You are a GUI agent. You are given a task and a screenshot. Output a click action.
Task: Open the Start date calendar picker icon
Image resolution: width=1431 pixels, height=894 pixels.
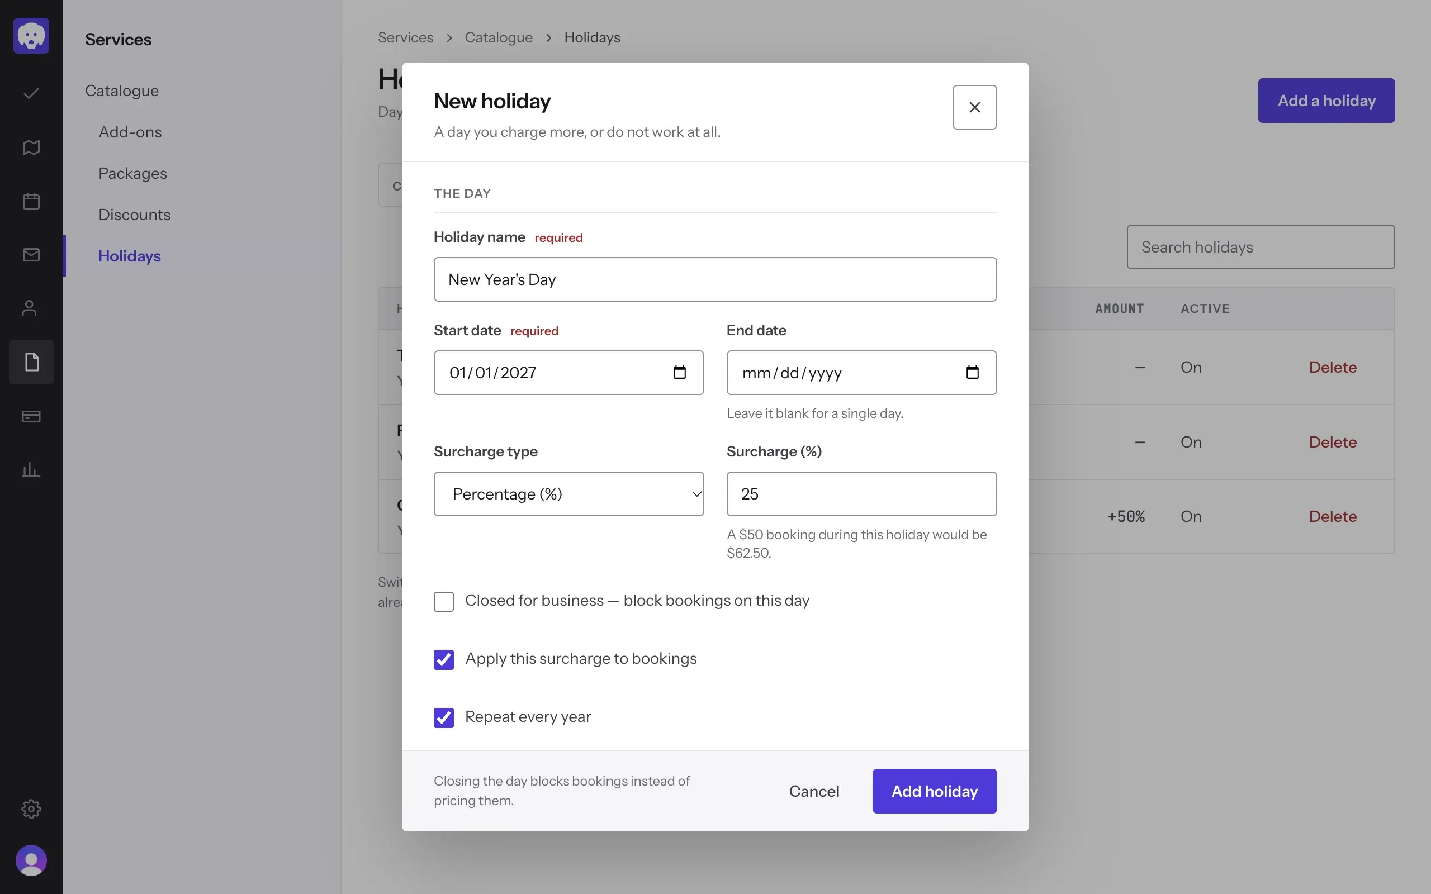(679, 373)
